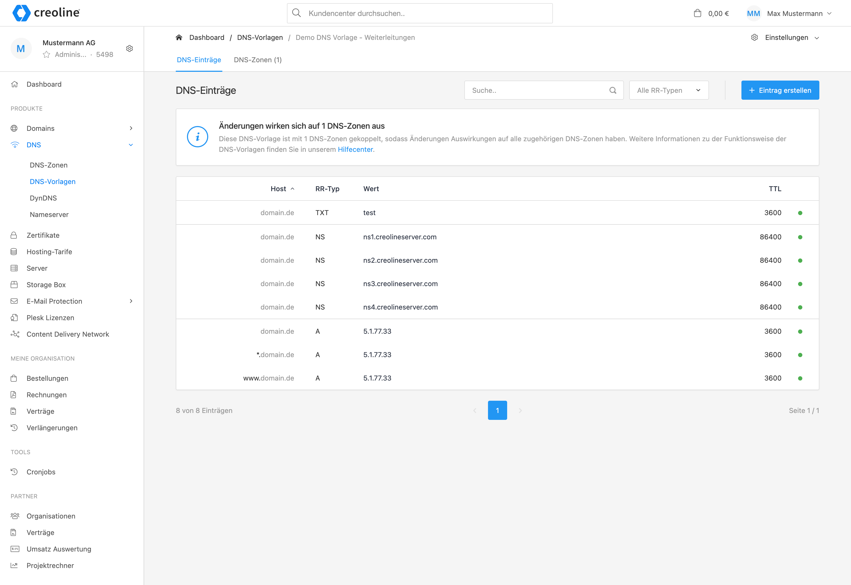851x585 pixels.
Task: Click the RR-Typ column header
Action: (327, 189)
